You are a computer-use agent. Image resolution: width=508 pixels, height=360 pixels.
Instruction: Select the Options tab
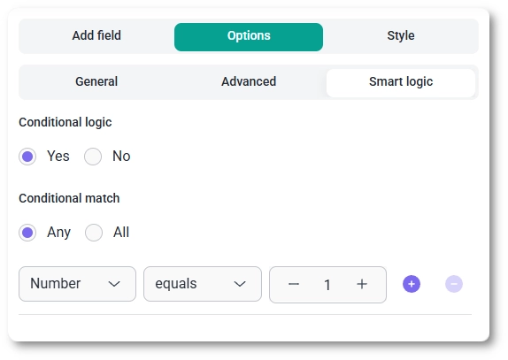point(249,37)
